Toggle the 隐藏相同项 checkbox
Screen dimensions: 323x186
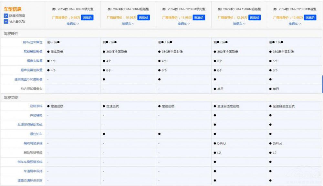[x=6, y=16]
